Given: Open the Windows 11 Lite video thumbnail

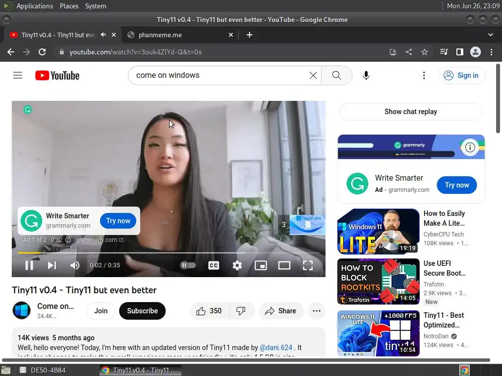Looking at the screenshot, I should tap(378, 232).
